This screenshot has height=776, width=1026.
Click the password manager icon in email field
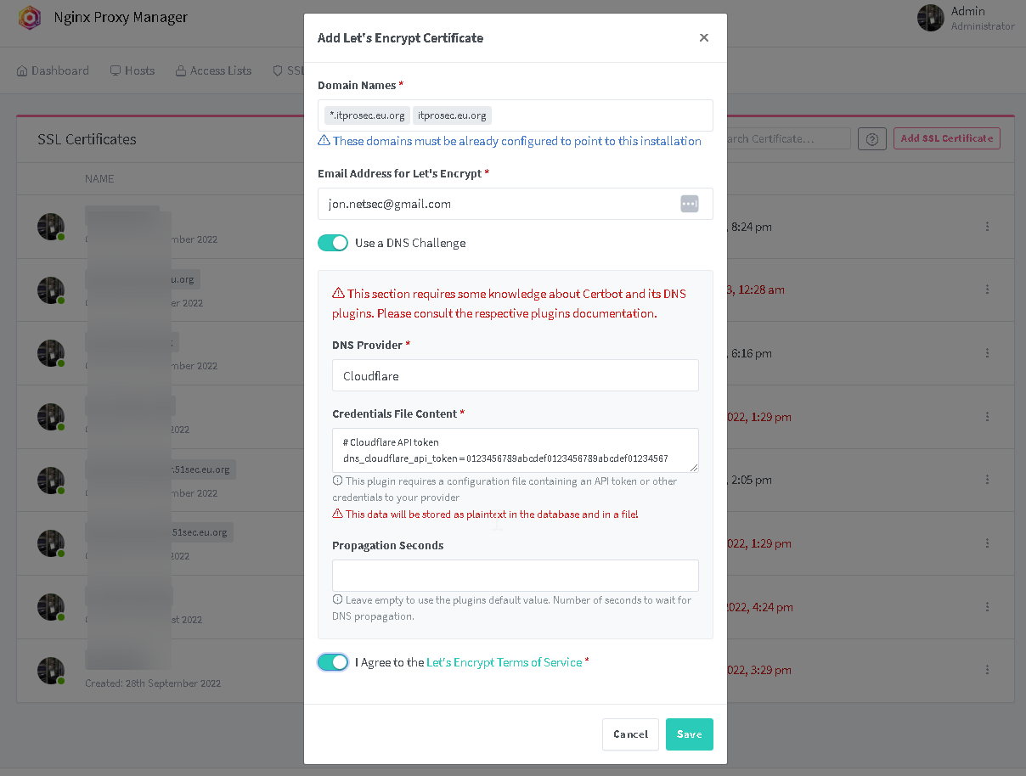[x=690, y=204]
